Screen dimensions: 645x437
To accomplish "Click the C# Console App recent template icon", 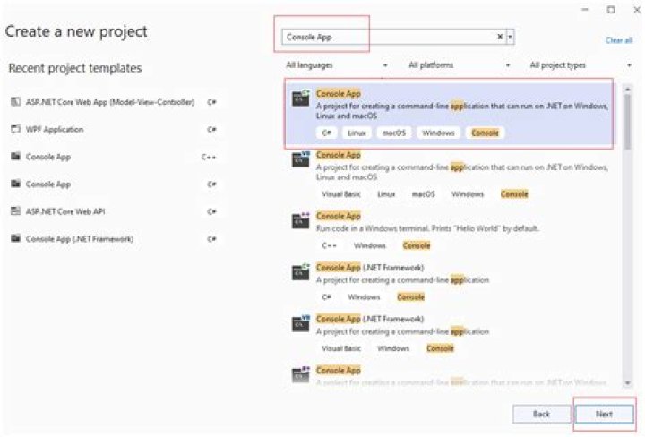I will (15, 184).
